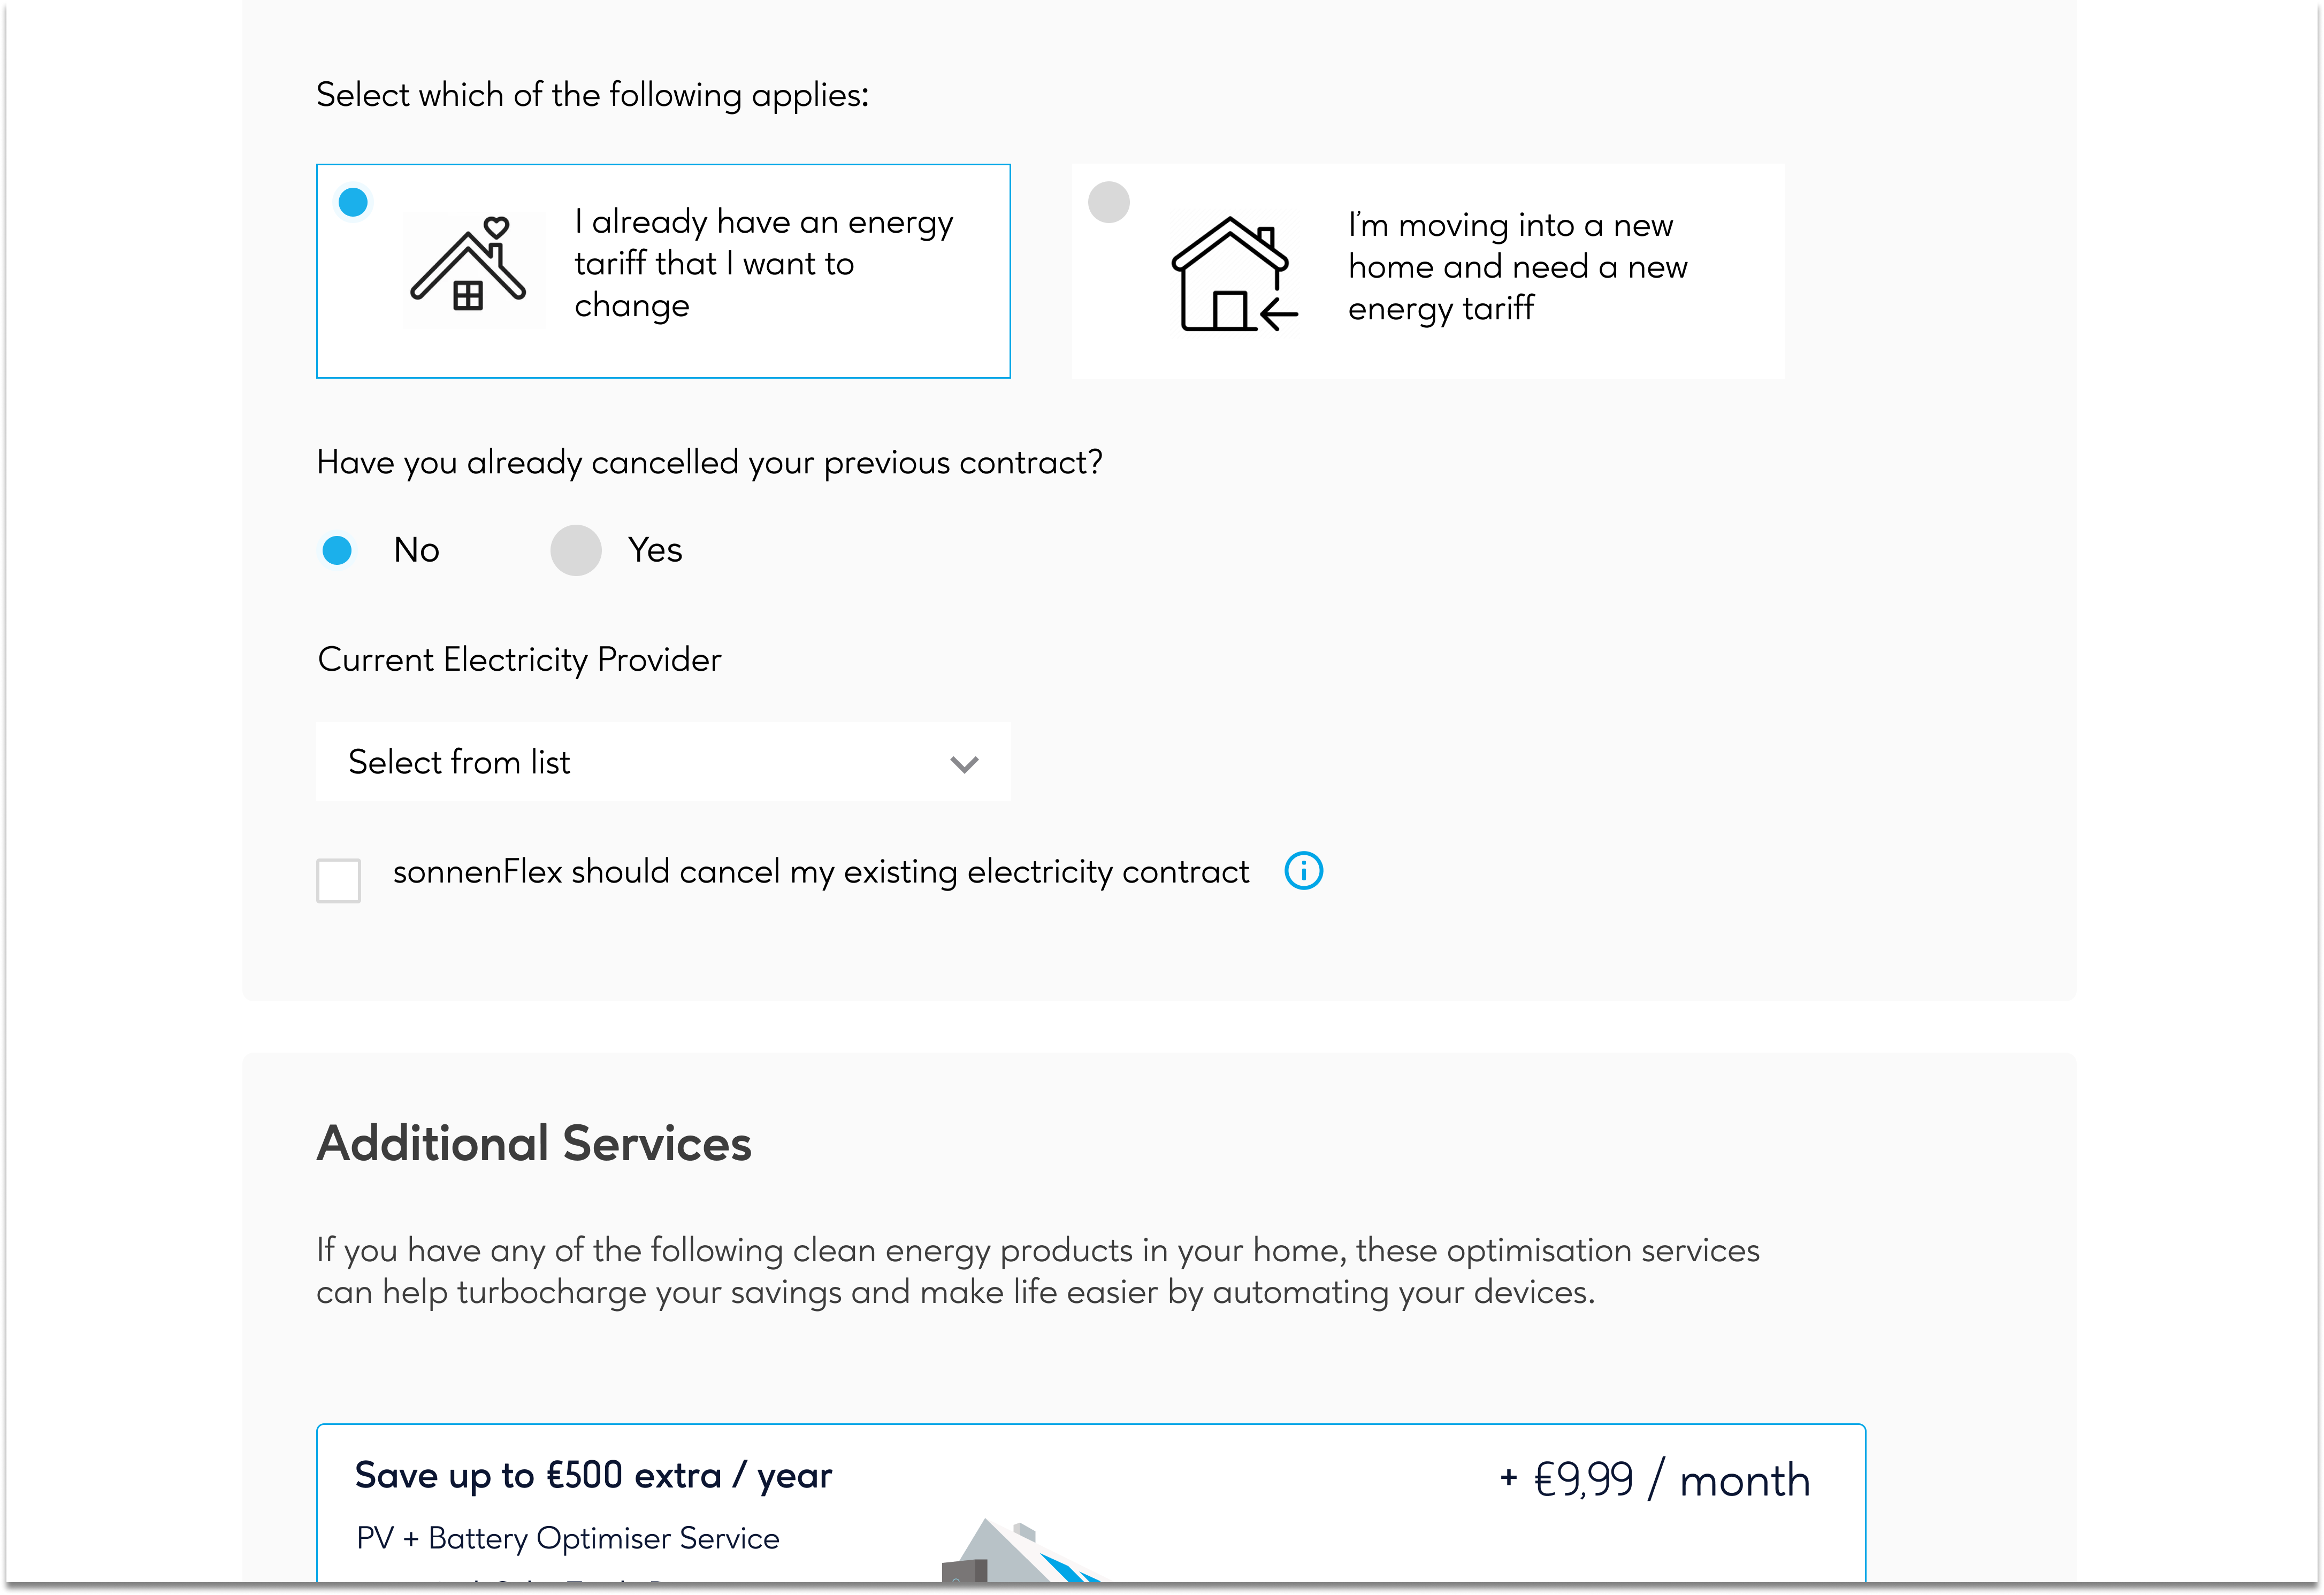Select the PV + Battery Optimiser Service card

(x=1091, y=1504)
